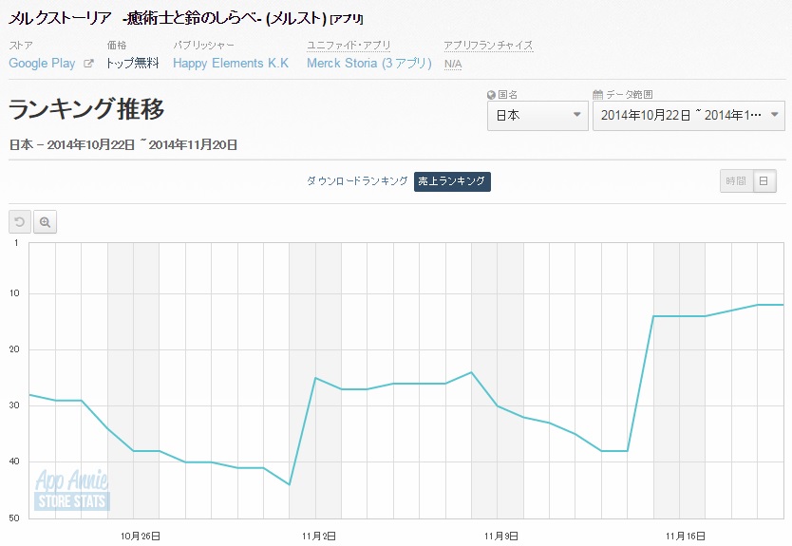Open the Google Play store link
This screenshot has width=792, height=546.
42,64
